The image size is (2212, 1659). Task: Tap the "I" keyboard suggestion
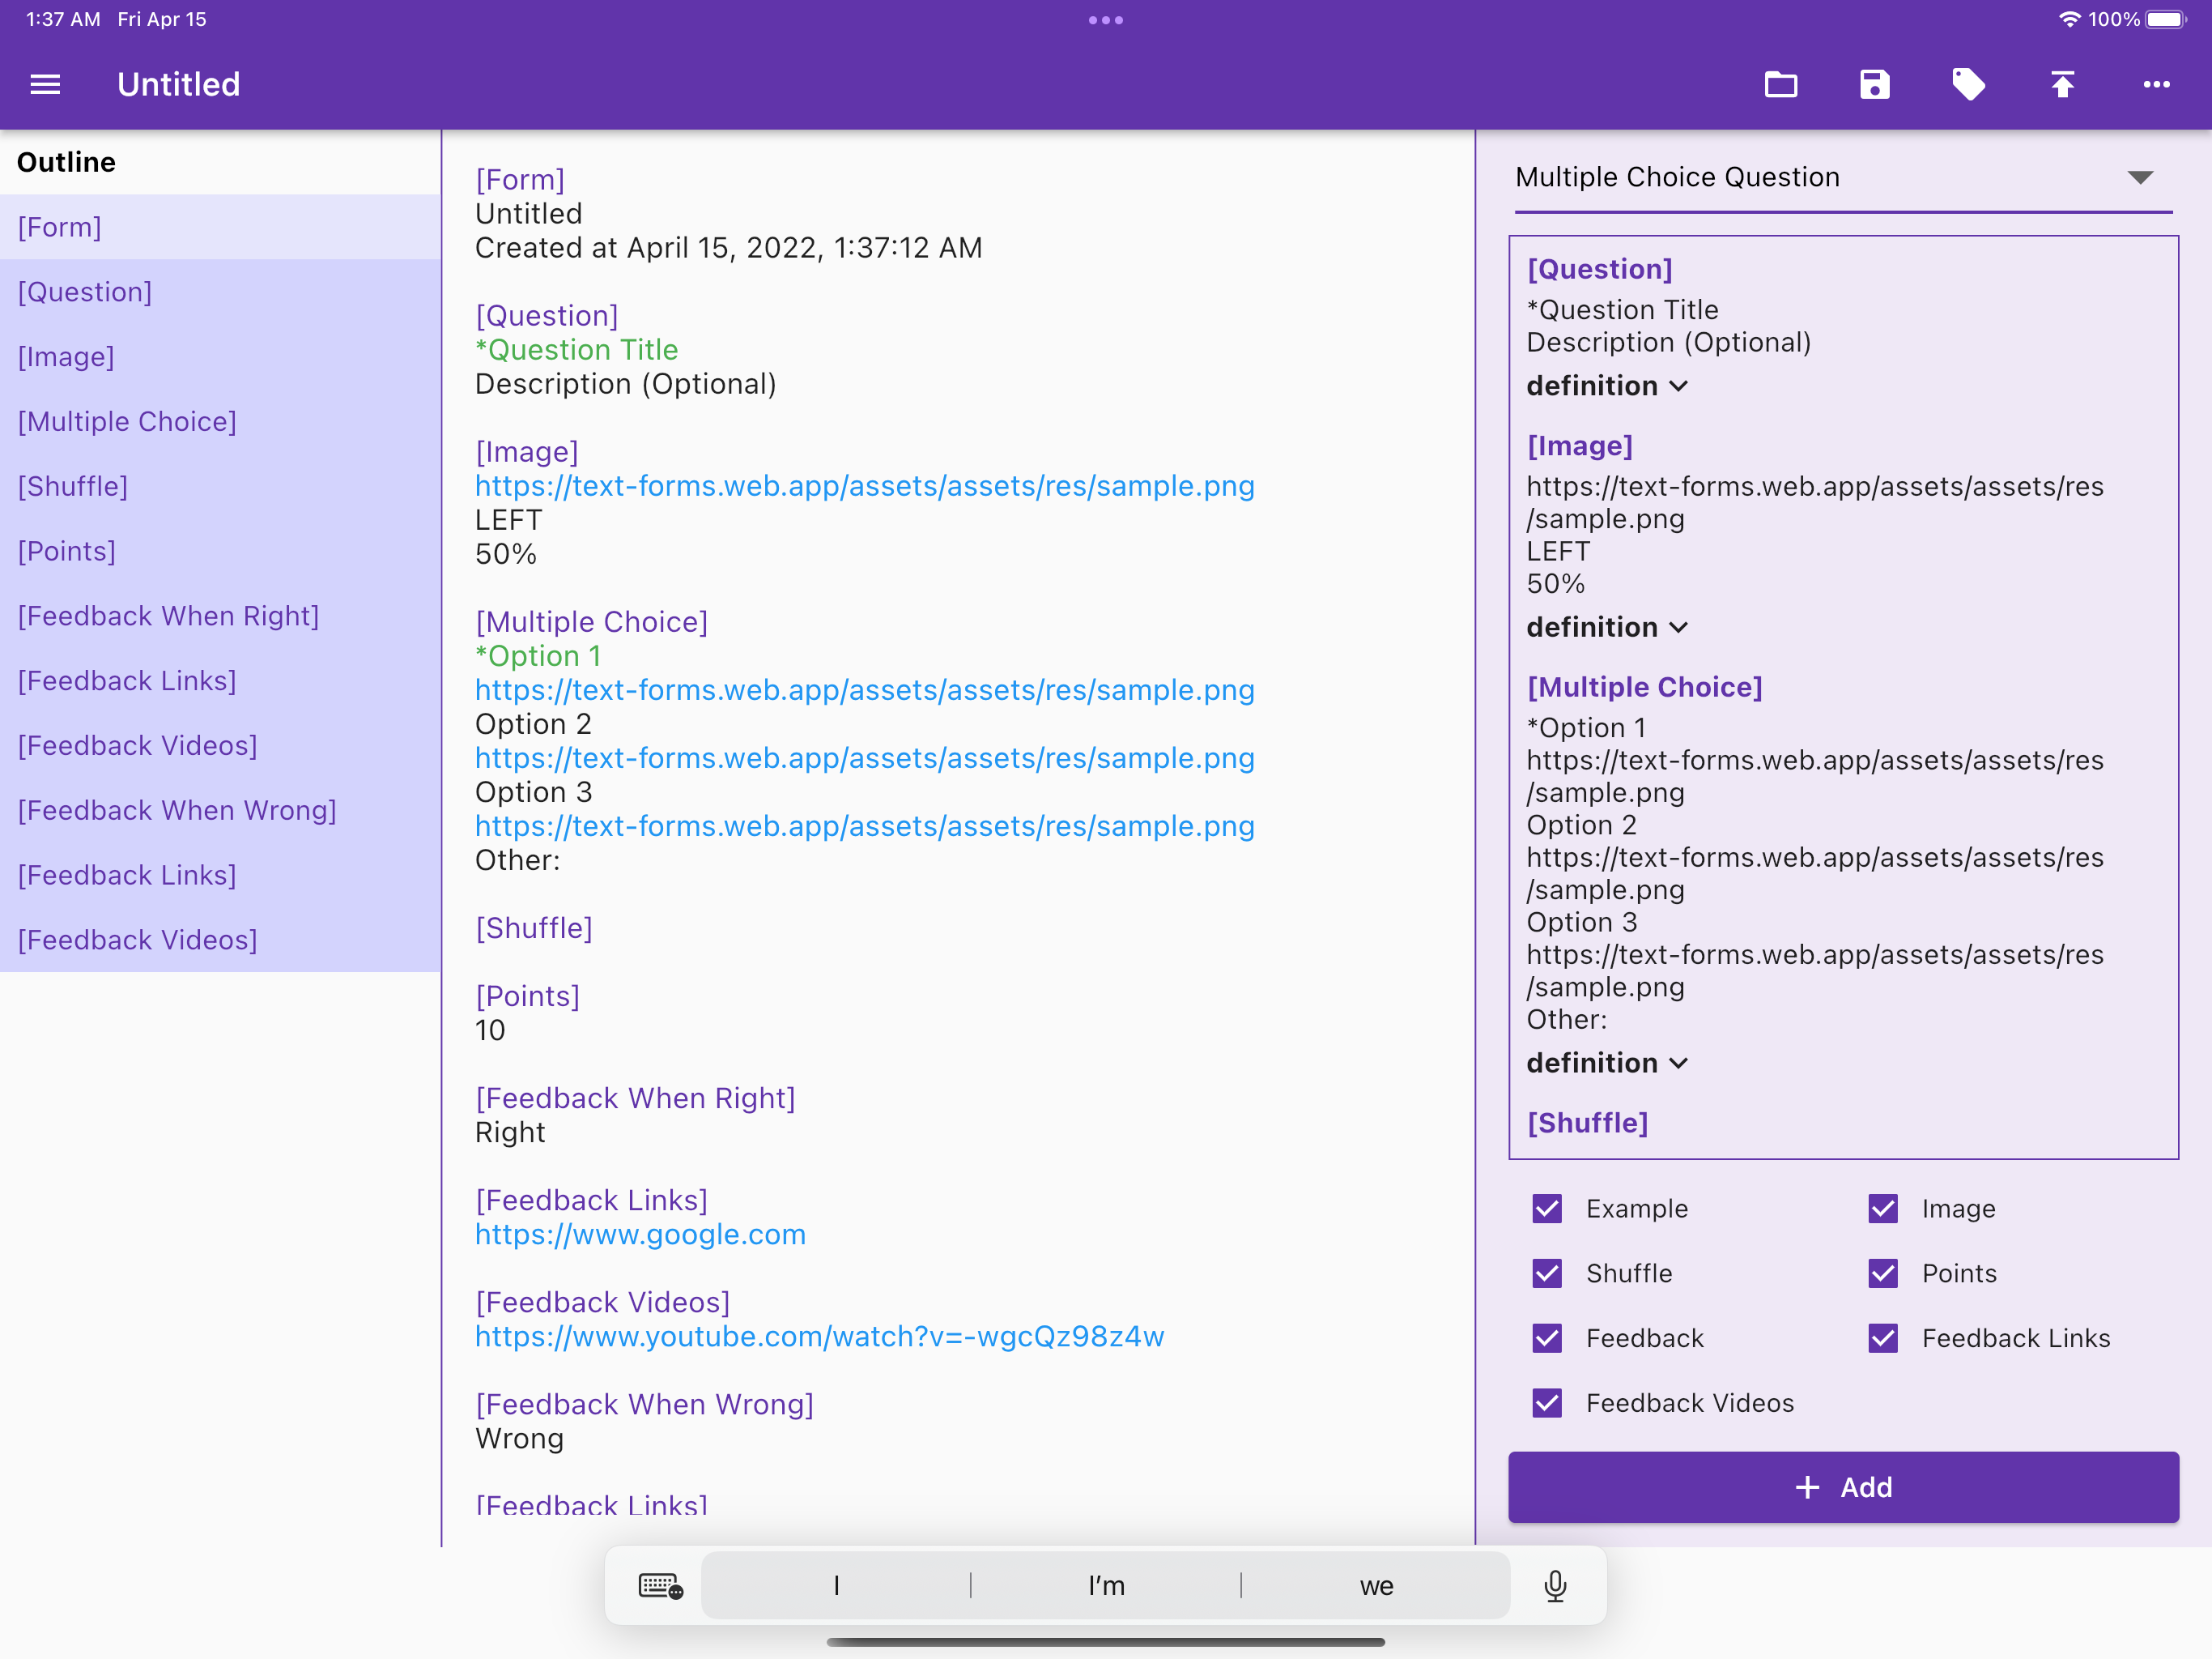tap(836, 1586)
